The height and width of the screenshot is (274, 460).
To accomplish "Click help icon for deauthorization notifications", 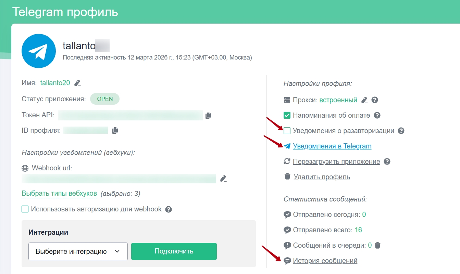I will coord(401,131).
